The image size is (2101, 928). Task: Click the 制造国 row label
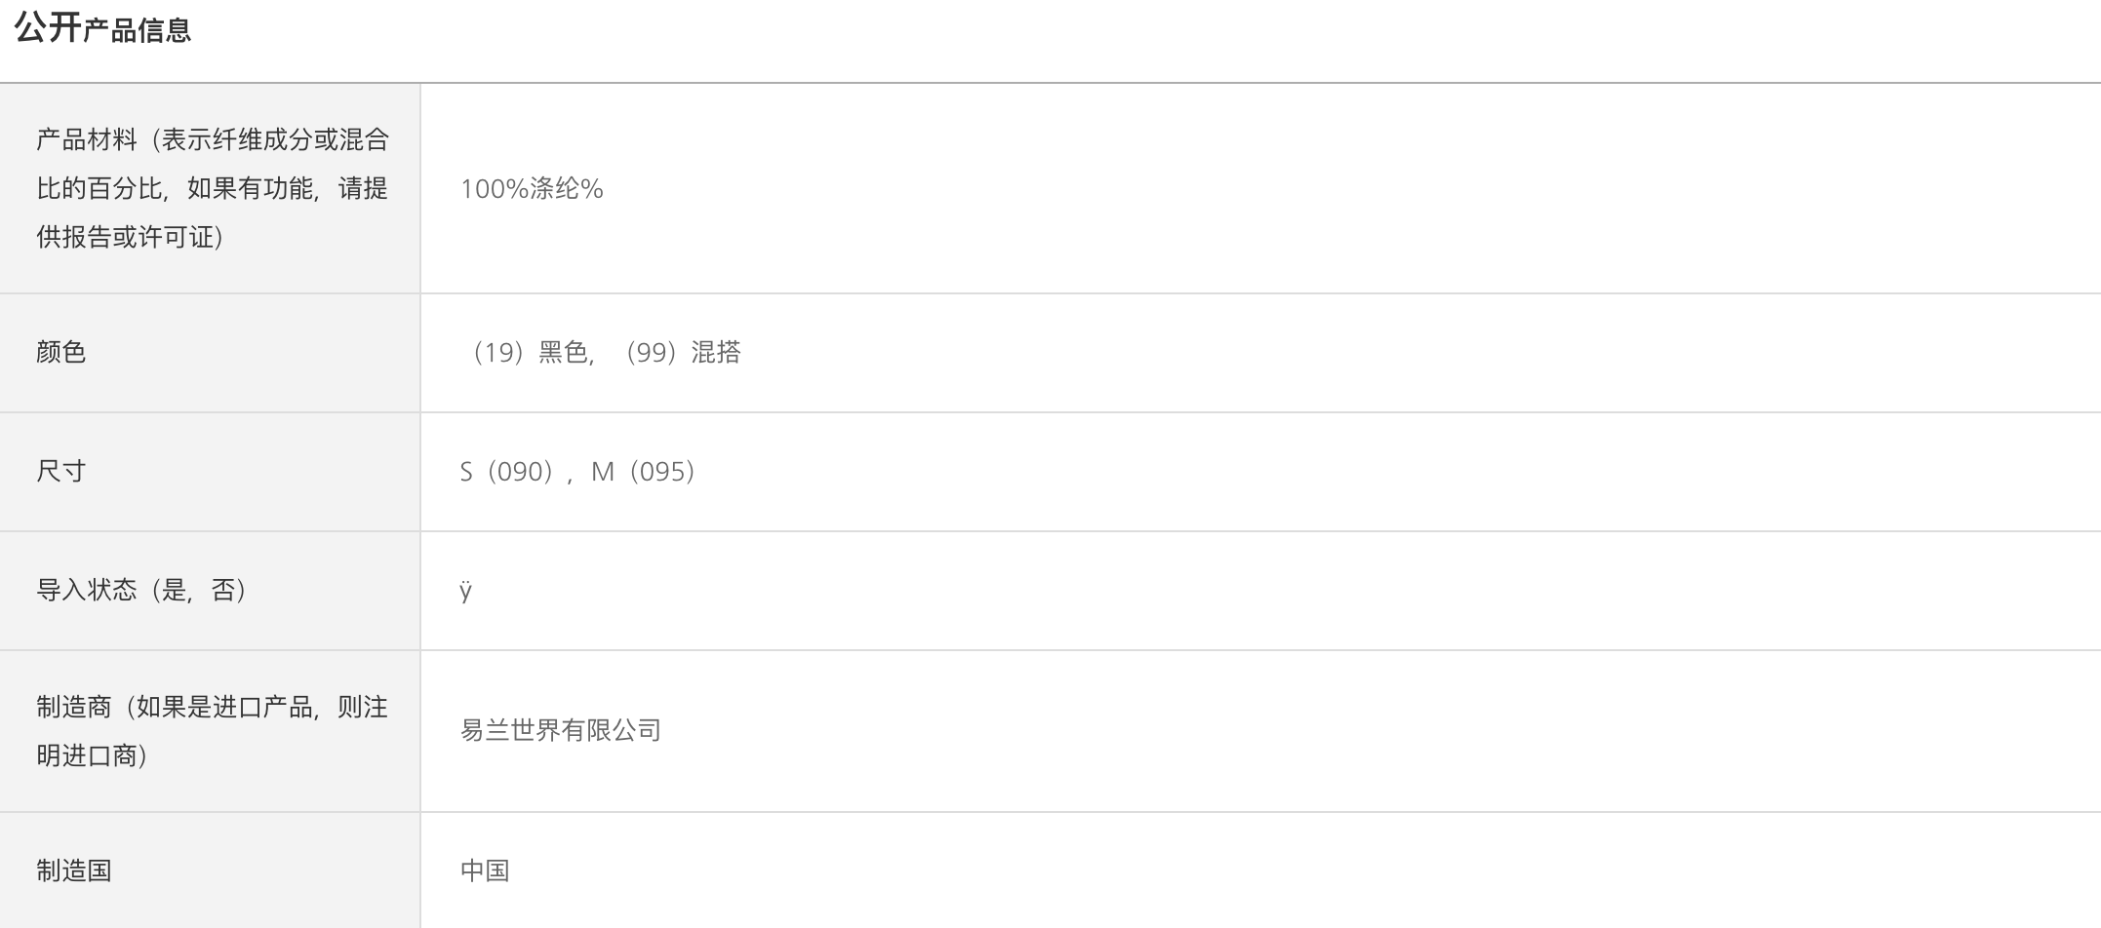[x=74, y=870]
